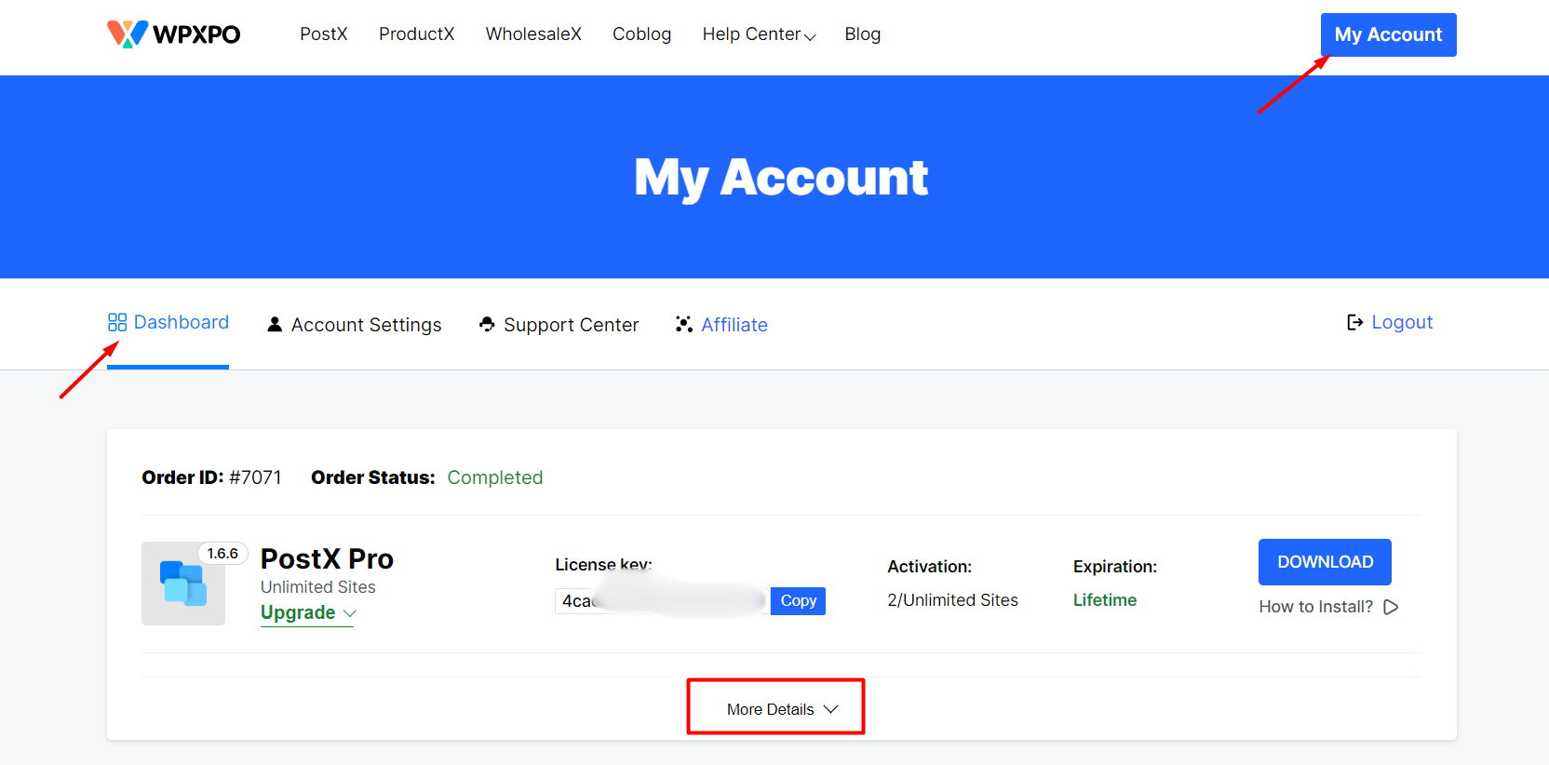Click the Affiliate dots icon
Screen dimensions: 1549x765
click(684, 324)
